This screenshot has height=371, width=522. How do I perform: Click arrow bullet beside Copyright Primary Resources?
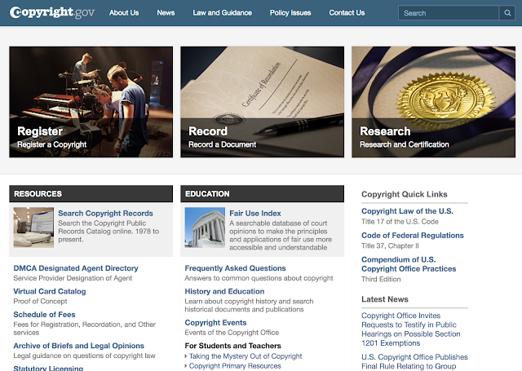coord(186,366)
